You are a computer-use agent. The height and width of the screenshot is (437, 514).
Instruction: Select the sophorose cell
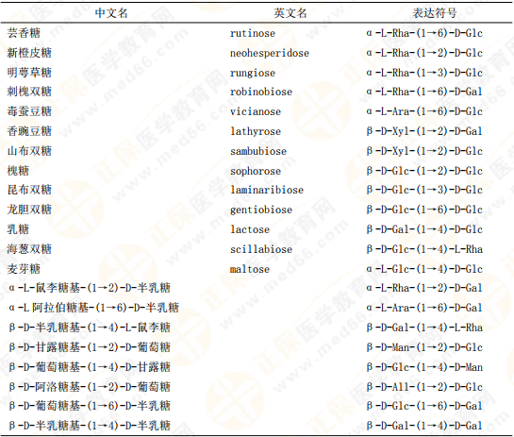pos(256,171)
